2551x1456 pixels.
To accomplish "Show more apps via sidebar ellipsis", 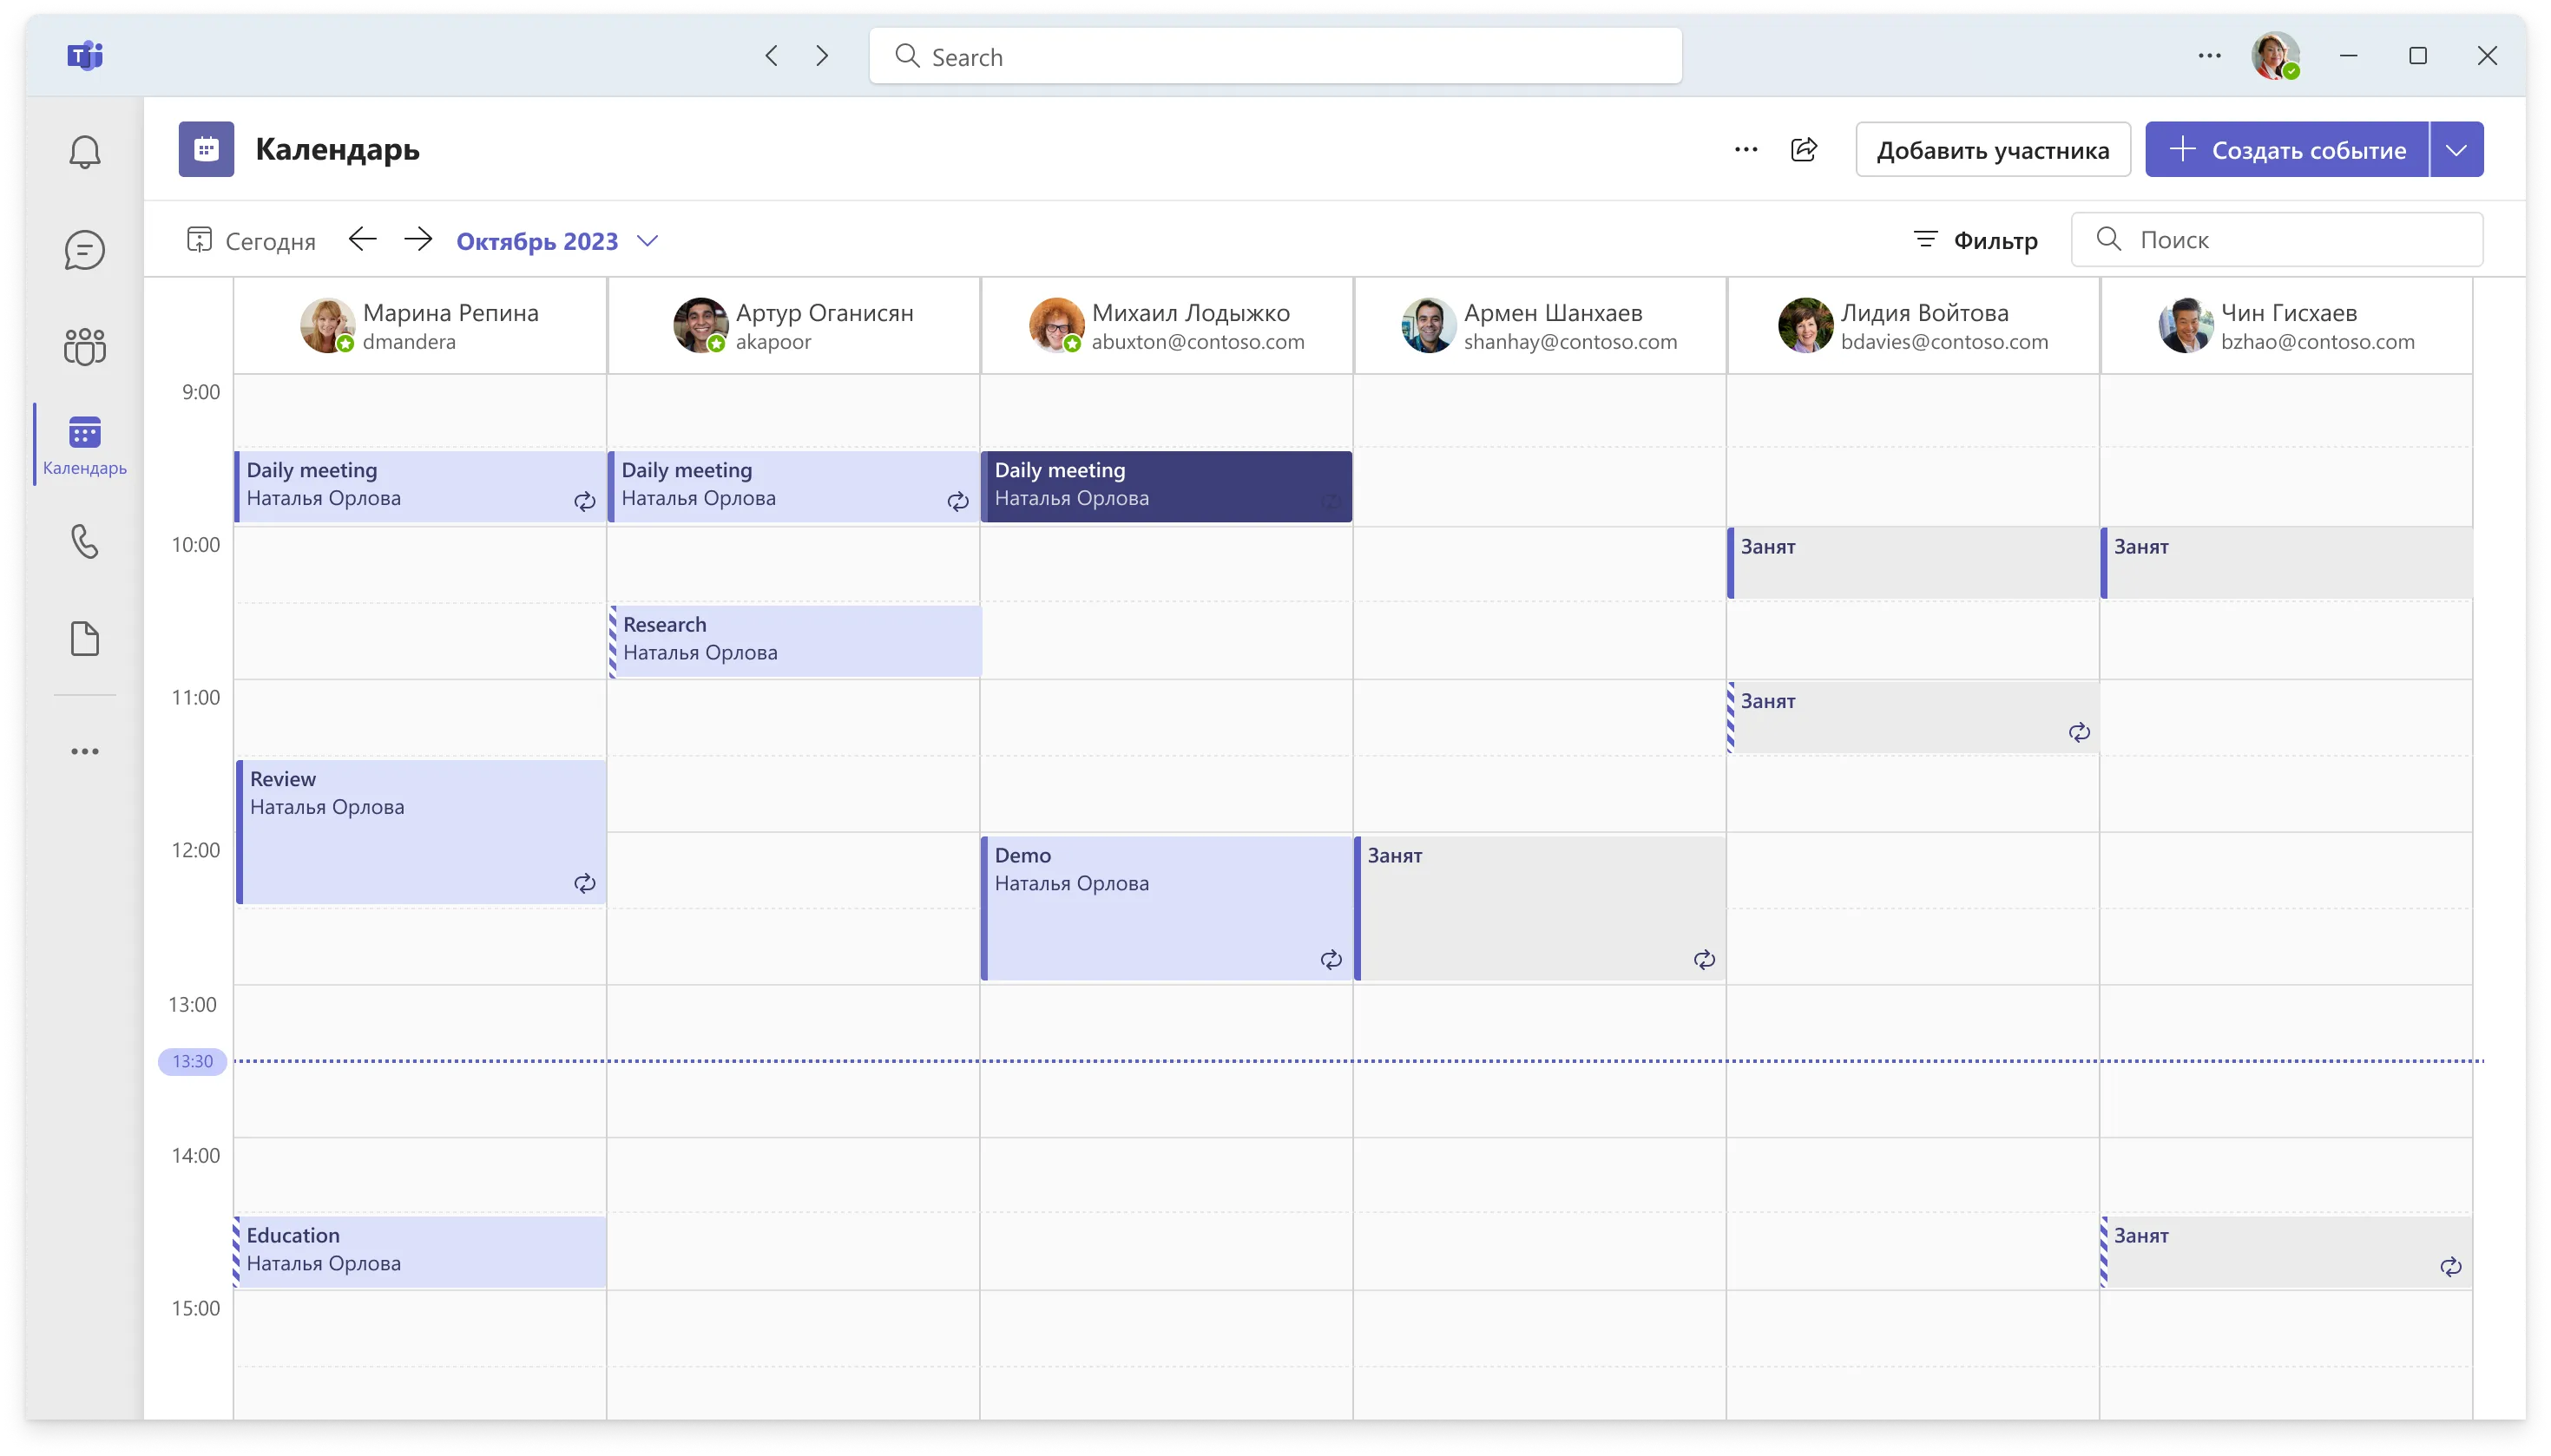I will point(85,751).
